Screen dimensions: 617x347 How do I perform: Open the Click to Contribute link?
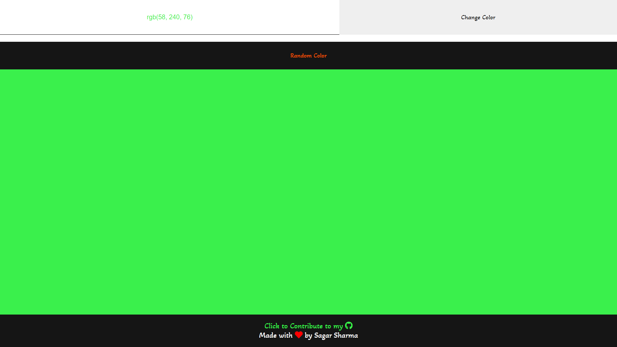304,326
